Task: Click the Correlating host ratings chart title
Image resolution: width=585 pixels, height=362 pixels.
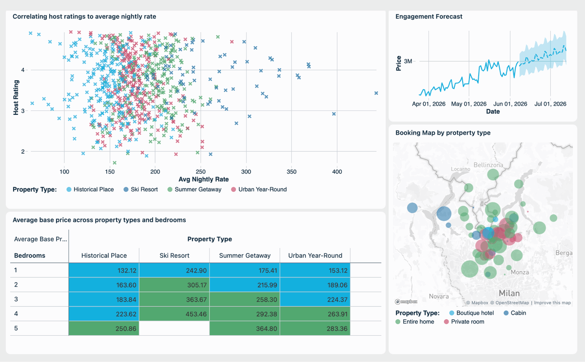Action: (x=84, y=17)
